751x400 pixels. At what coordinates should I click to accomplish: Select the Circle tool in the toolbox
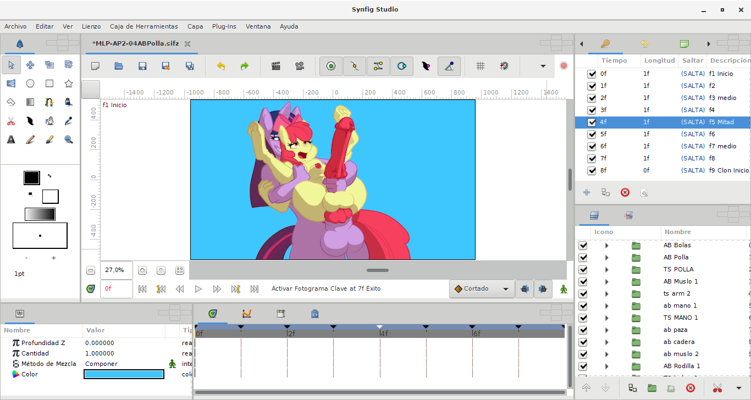(x=30, y=84)
